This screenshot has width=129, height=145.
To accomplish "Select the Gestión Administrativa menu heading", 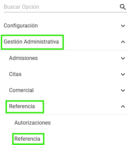I will click(x=31, y=42).
